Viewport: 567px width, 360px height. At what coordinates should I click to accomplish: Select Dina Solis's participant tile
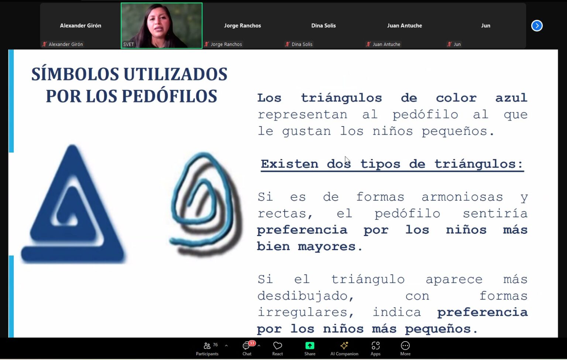[x=323, y=25]
